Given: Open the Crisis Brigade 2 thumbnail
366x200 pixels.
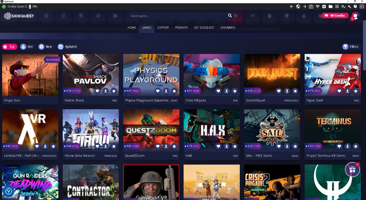Looking at the screenshot, I should [x=272, y=182].
